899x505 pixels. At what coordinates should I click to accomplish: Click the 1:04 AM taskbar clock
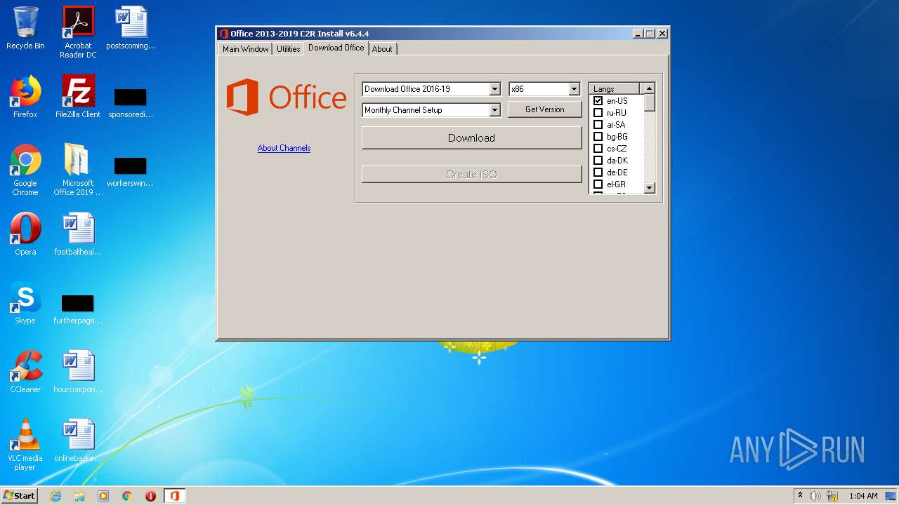[863, 496]
